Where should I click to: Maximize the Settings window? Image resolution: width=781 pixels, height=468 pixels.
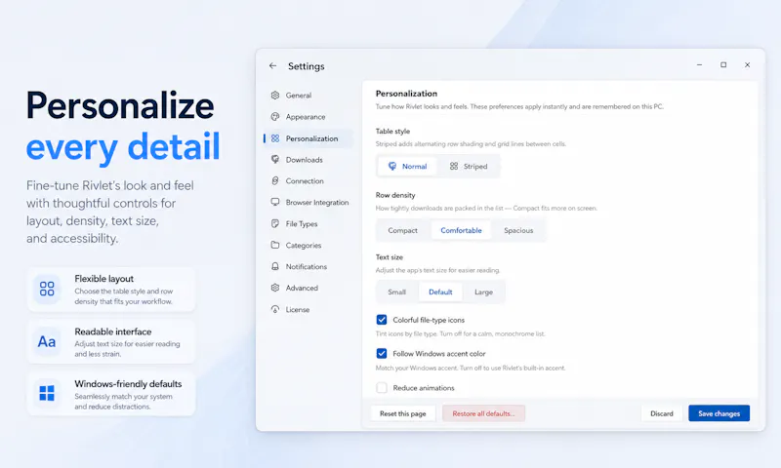[x=723, y=64]
